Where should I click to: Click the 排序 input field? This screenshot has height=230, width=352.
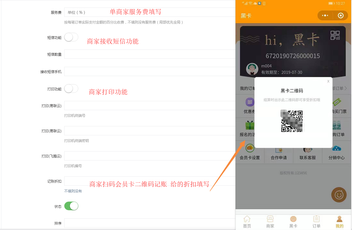point(150,223)
